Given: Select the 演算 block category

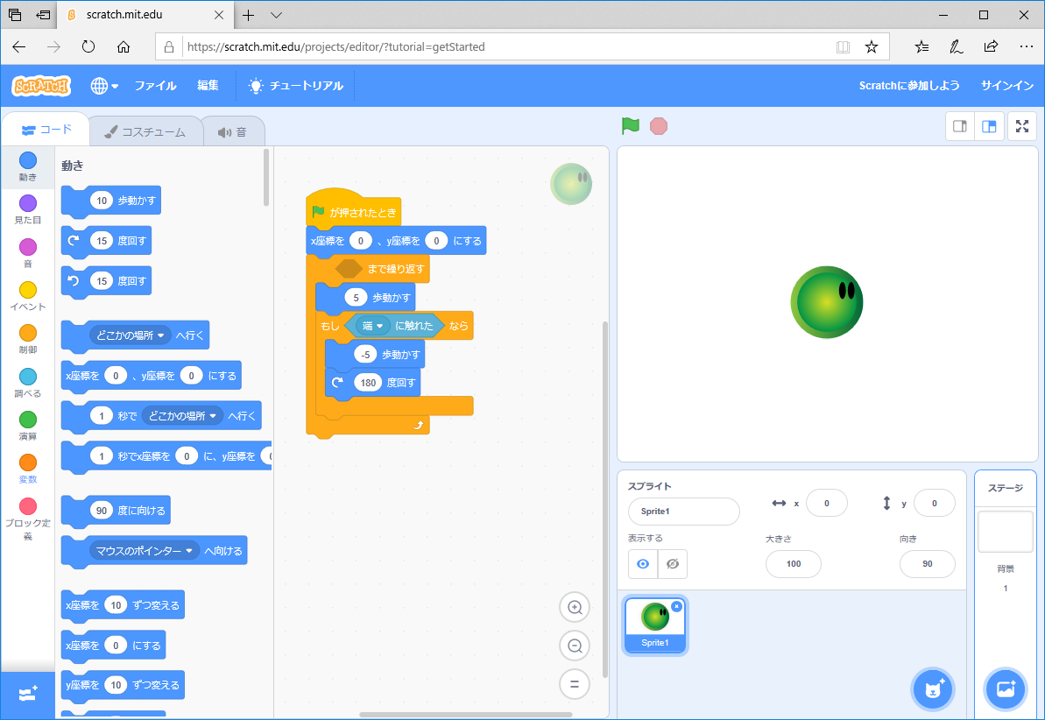Looking at the screenshot, I should (28, 426).
